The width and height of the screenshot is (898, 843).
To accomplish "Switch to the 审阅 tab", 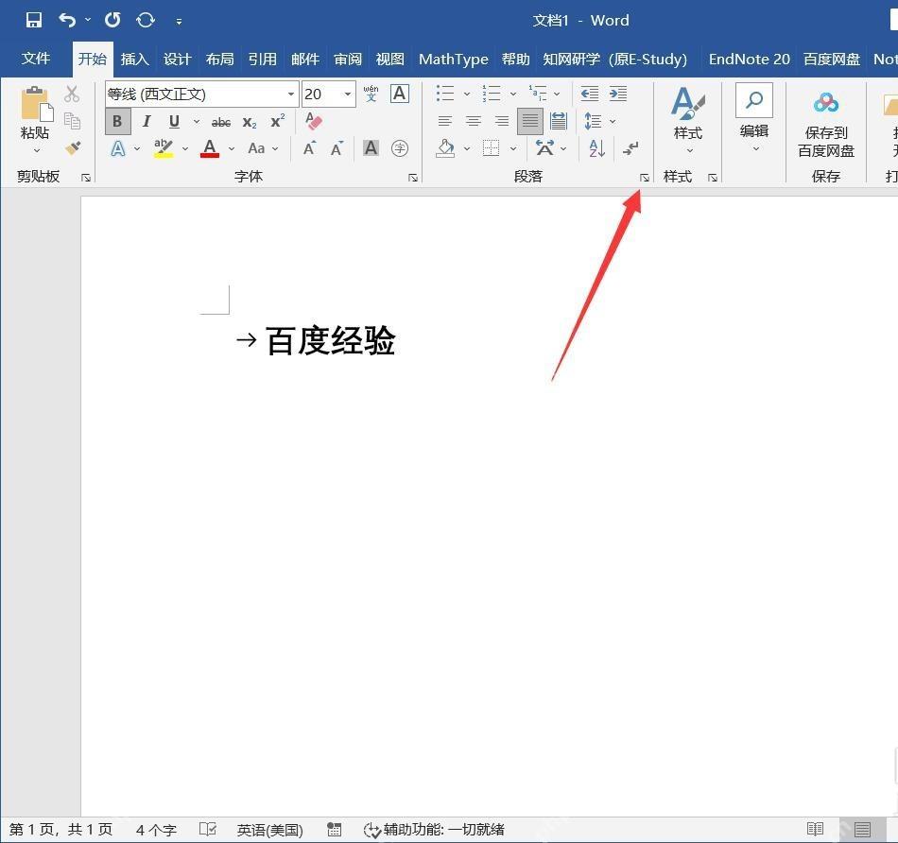I will click(348, 59).
